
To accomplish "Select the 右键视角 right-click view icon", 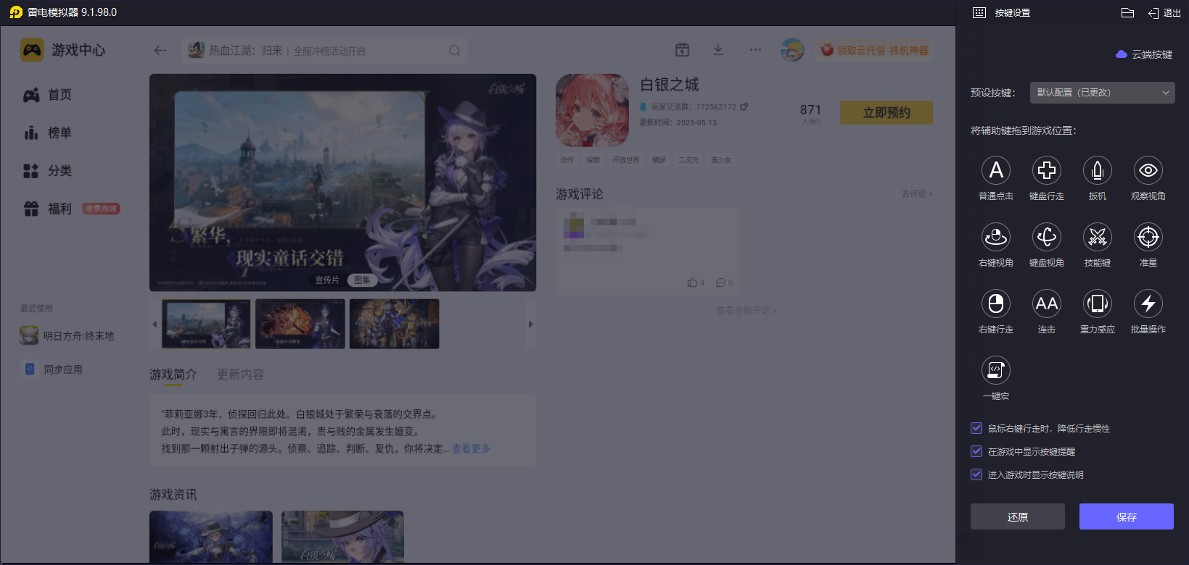I will coord(996,237).
